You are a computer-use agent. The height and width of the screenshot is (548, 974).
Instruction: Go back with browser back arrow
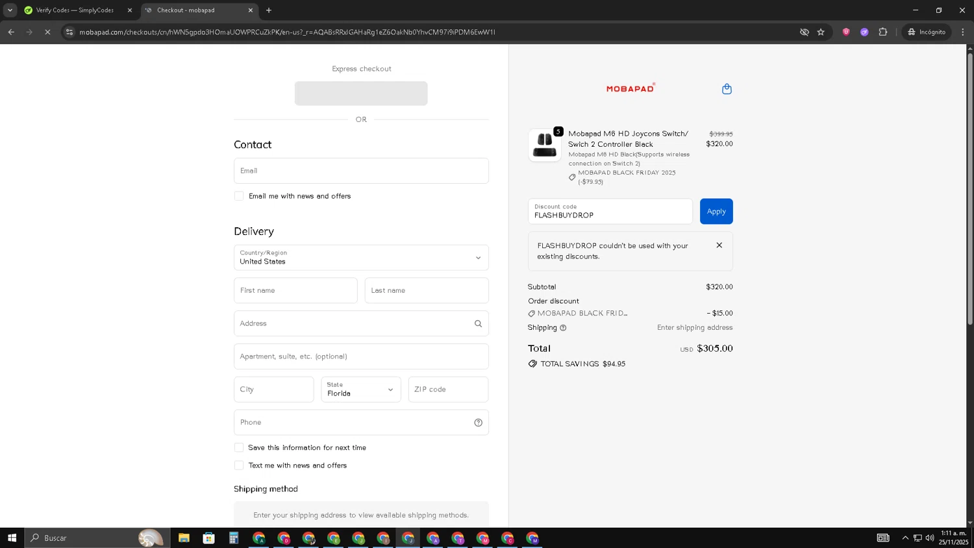coord(11,32)
